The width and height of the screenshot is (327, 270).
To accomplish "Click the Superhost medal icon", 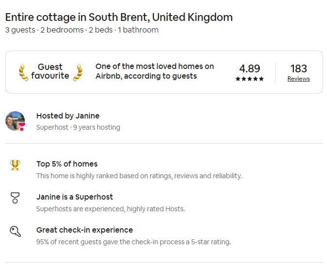I will click(x=15, y=198).
